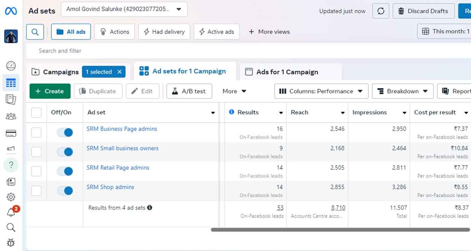471x251 pixels.
Task: Switch to the Campaigns tab
Action: [x=55, y=72]
